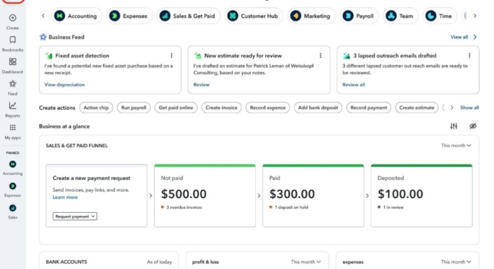Click the Not paid $500.00 amount
The height and width of the screenshot is (269, 494).
pyautogui.click(x=184, y=194)
